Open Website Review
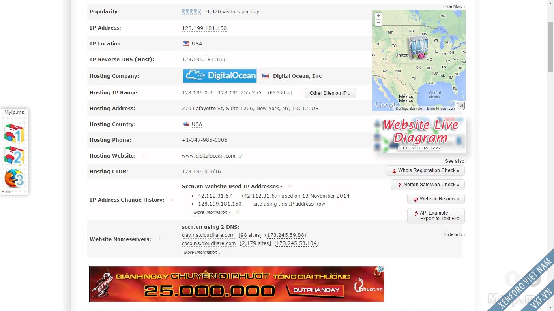 tap(436, 199)
